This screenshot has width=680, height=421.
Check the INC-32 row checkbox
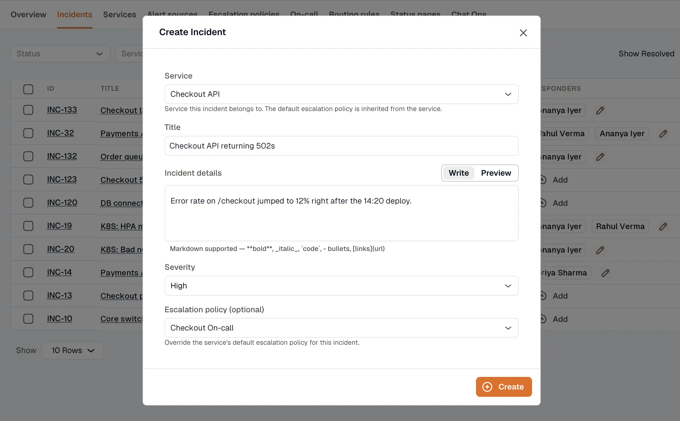pyautogui.click(x=28, y=133)
